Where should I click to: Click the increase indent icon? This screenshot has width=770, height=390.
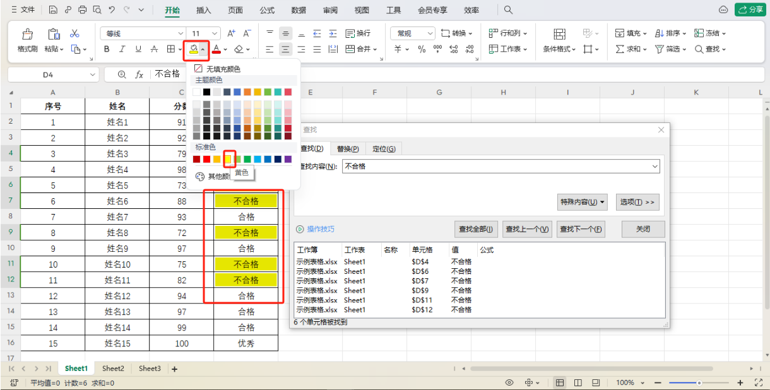point(333,33)
